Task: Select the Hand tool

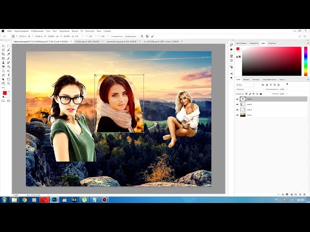Action: pyautogui.click(x=3, y=84)
